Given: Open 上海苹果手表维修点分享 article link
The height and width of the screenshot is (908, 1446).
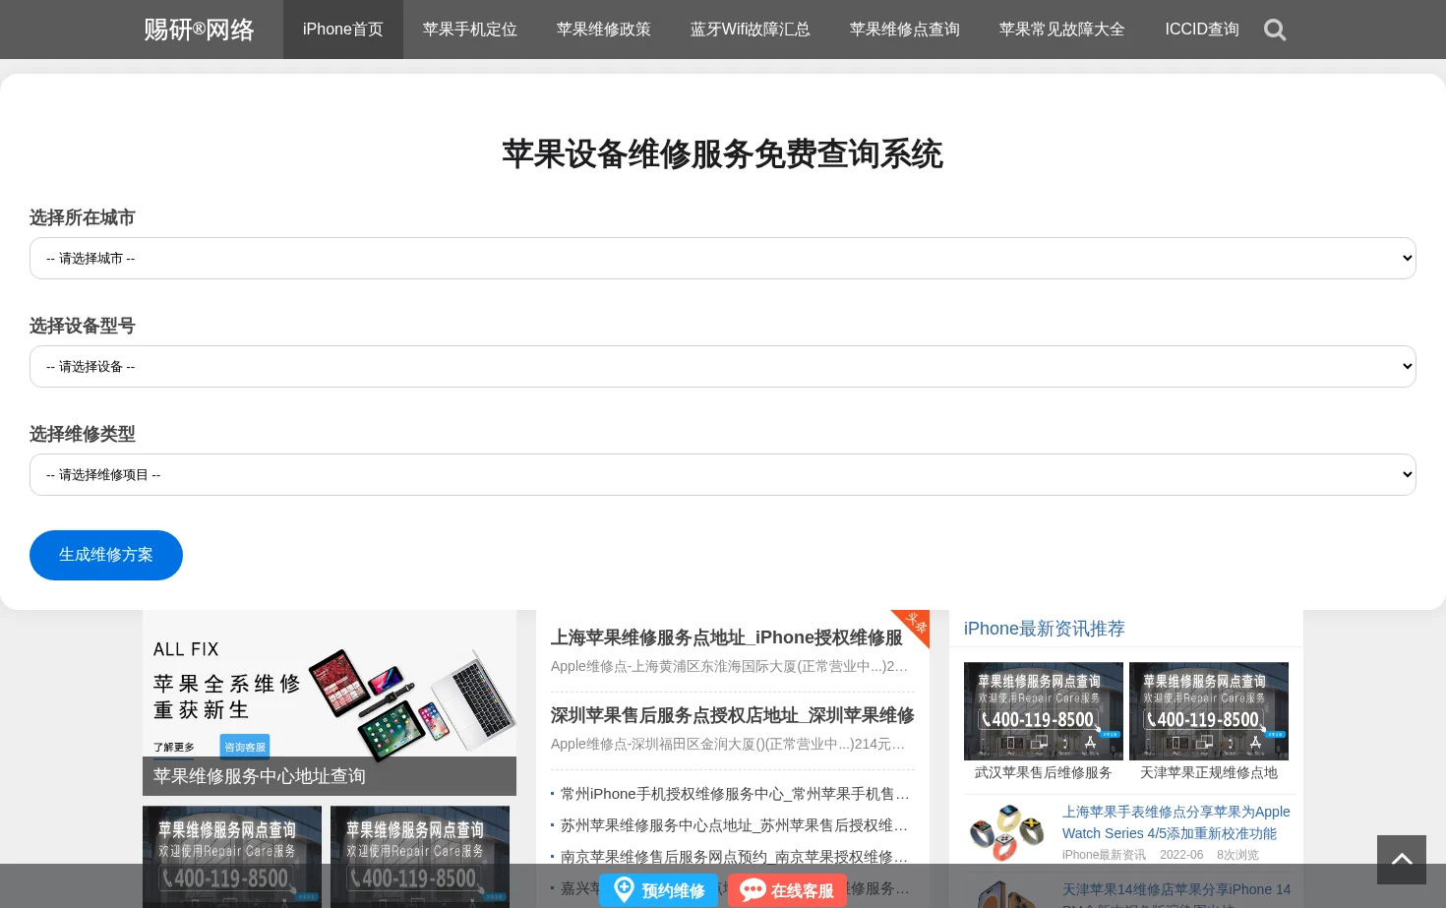Looking at the screenshot, I should point(1176,822).
